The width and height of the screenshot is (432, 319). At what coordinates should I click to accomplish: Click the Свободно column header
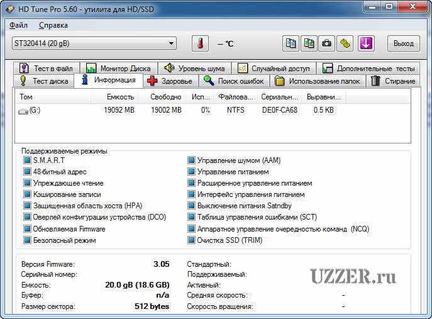point(166,97)
